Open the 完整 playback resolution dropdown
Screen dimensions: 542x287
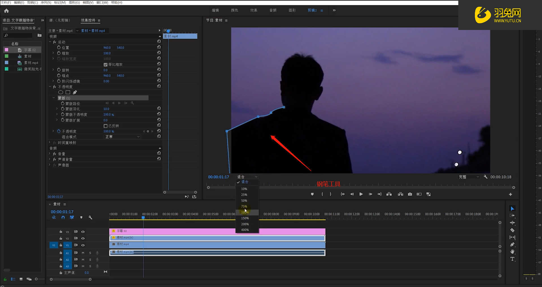(469, 177)
